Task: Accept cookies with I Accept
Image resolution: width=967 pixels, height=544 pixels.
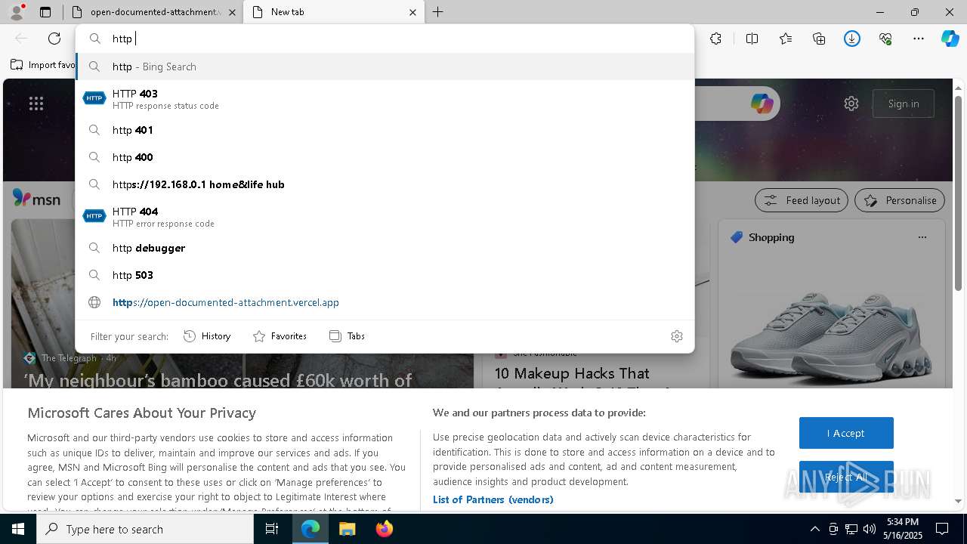Action: 846,433
